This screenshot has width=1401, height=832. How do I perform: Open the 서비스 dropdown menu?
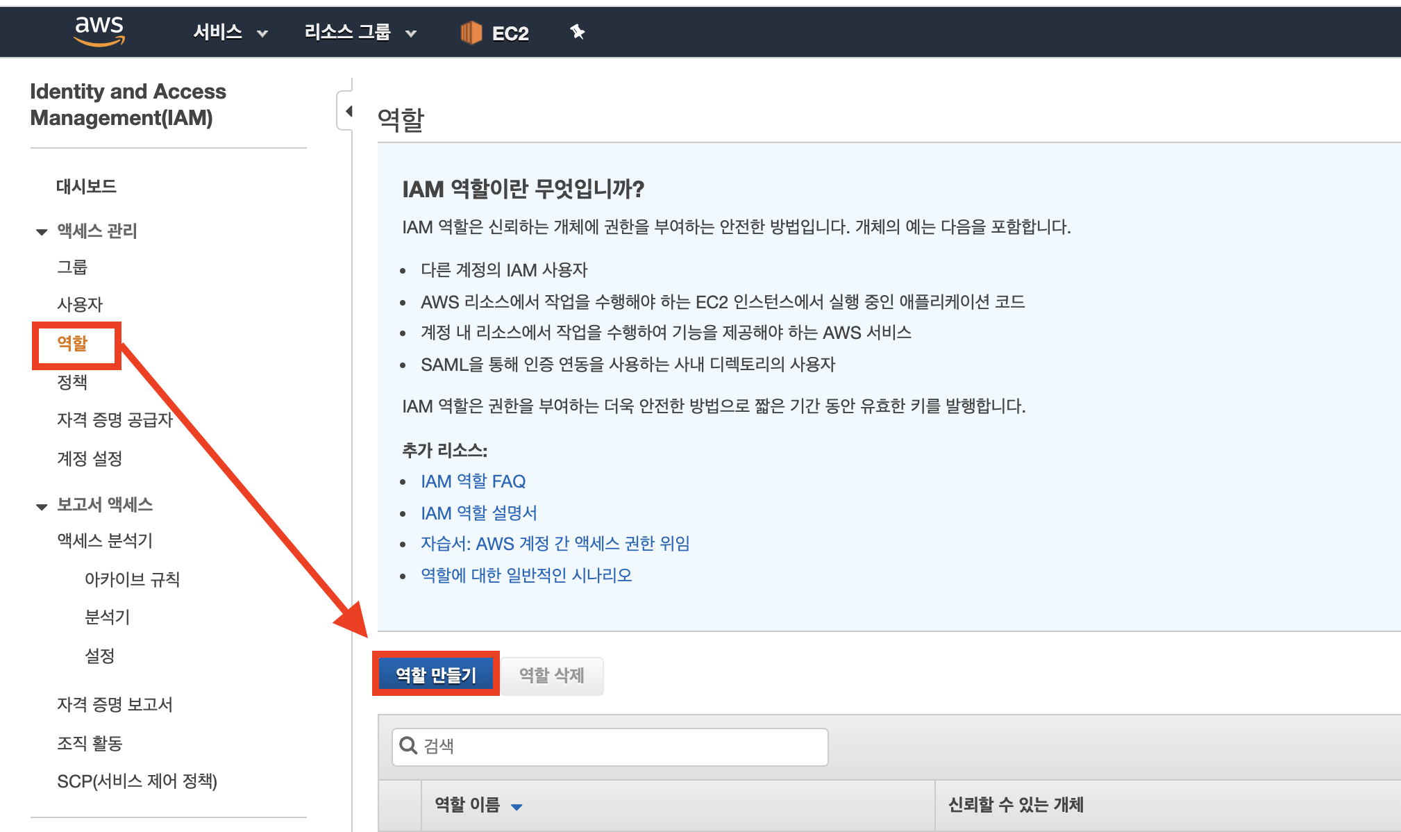pos(230,33)
